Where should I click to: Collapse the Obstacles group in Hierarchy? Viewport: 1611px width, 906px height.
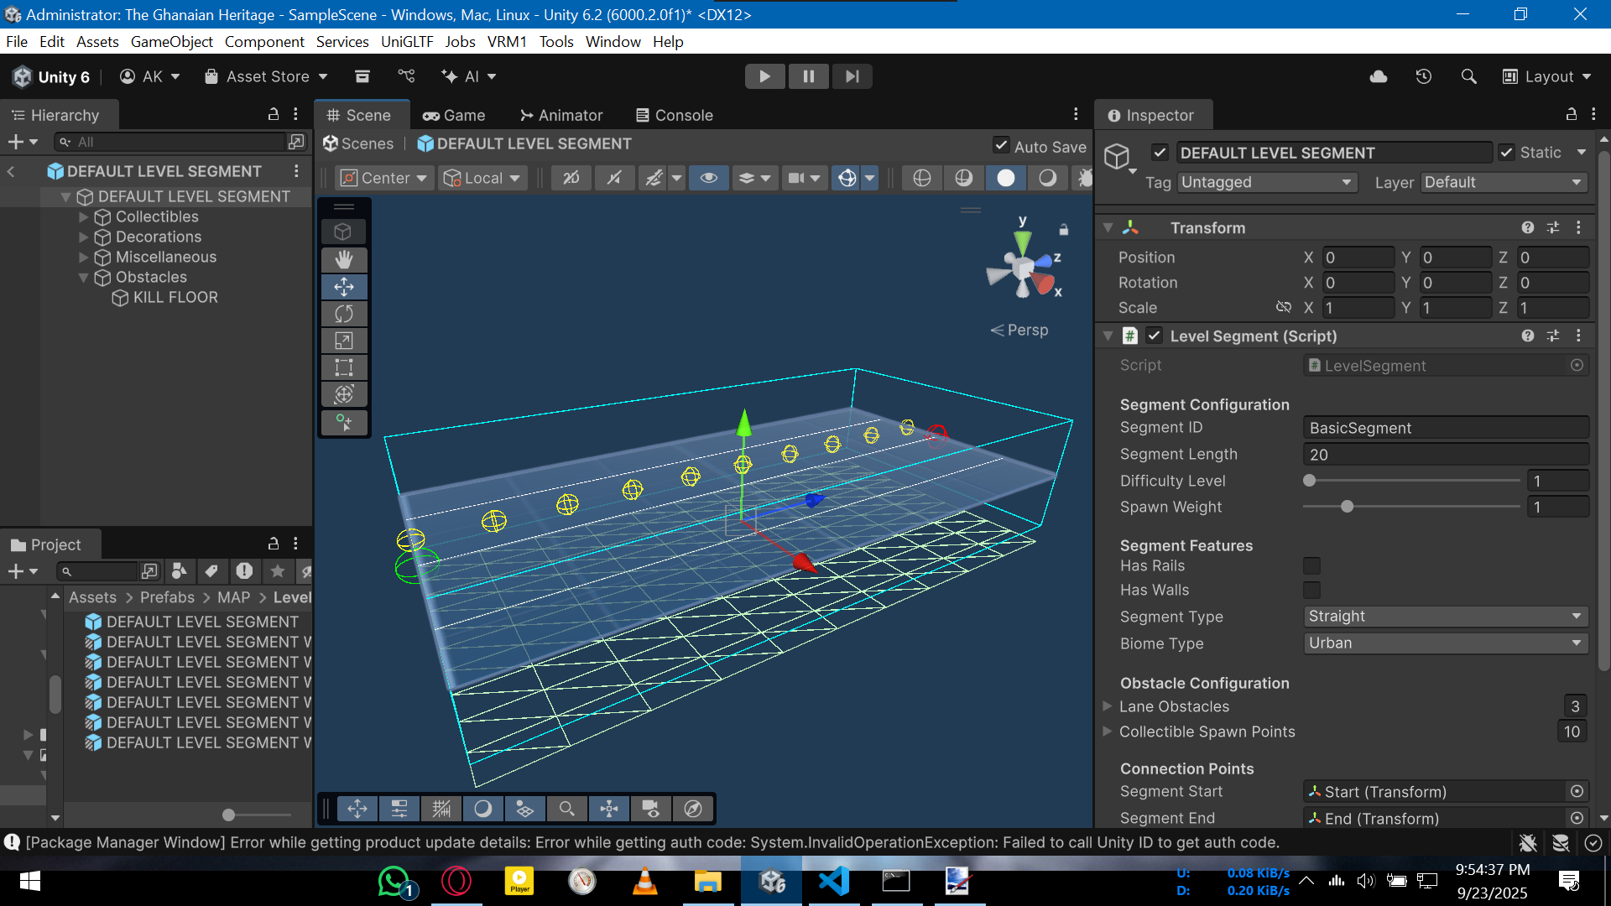tap(84, 278)
